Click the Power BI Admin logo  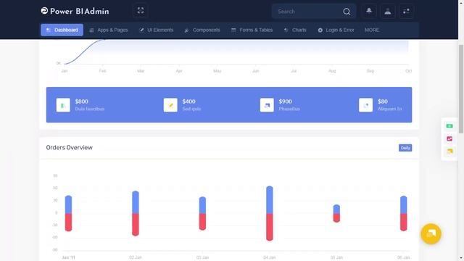pyautogui.click(x=75, y=12)
